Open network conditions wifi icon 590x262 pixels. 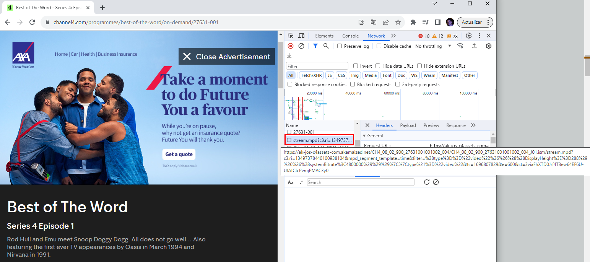click(460, 46)
